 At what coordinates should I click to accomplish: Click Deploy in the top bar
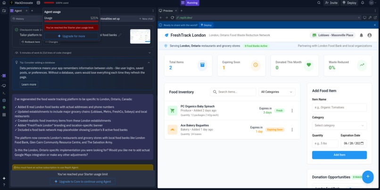(x=349, y=3)
